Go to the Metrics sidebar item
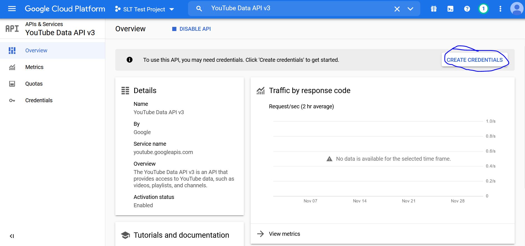Image resolution: width=525 pixels, height=246 pixels. (34, 67)
